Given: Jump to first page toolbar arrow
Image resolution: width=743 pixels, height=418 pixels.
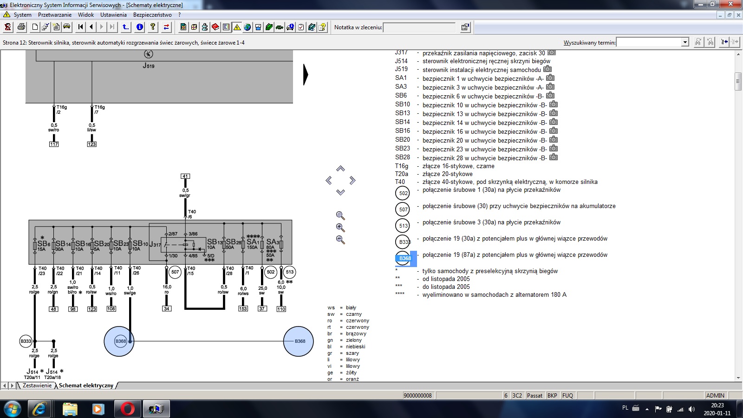Looking at the screenshot, I should (x=81, y=27).
